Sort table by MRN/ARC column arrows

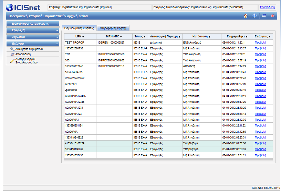[x=121, y=37]
